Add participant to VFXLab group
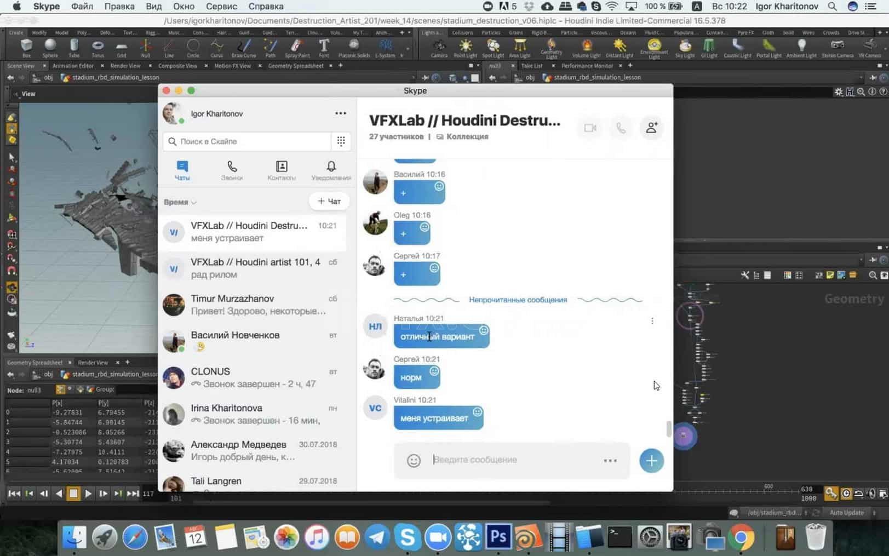 (x=651, y=128)
